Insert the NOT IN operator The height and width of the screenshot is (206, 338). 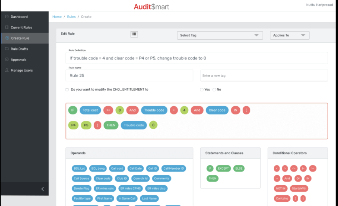[281, 189]
